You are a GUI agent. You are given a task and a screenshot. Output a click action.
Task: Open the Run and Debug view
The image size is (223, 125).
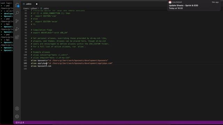[17, 29]
